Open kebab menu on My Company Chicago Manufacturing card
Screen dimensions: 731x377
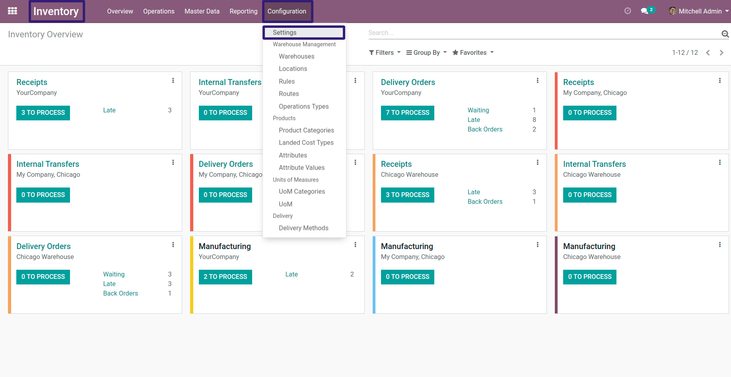[538, 245]
